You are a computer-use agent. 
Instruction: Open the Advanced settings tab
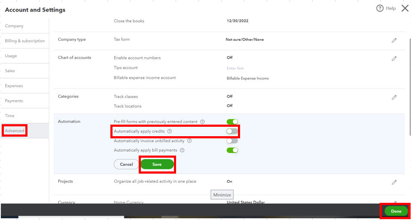point(15,131)
